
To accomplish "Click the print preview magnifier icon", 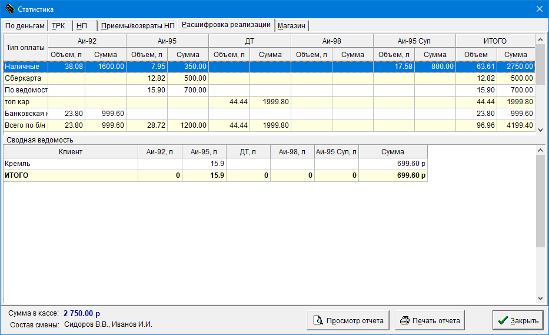I will [x=318, y=321].
